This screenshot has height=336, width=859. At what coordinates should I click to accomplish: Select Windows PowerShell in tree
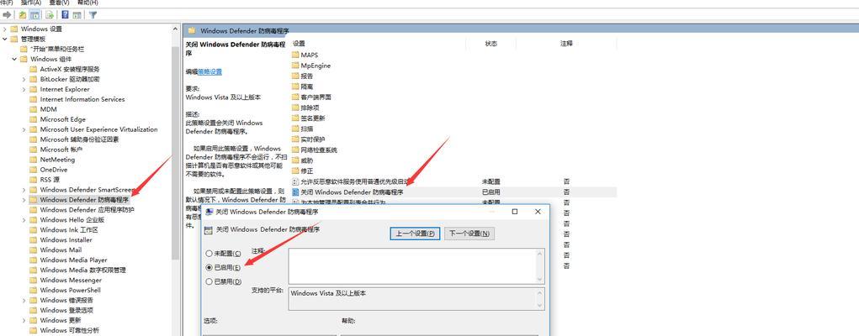70,290
